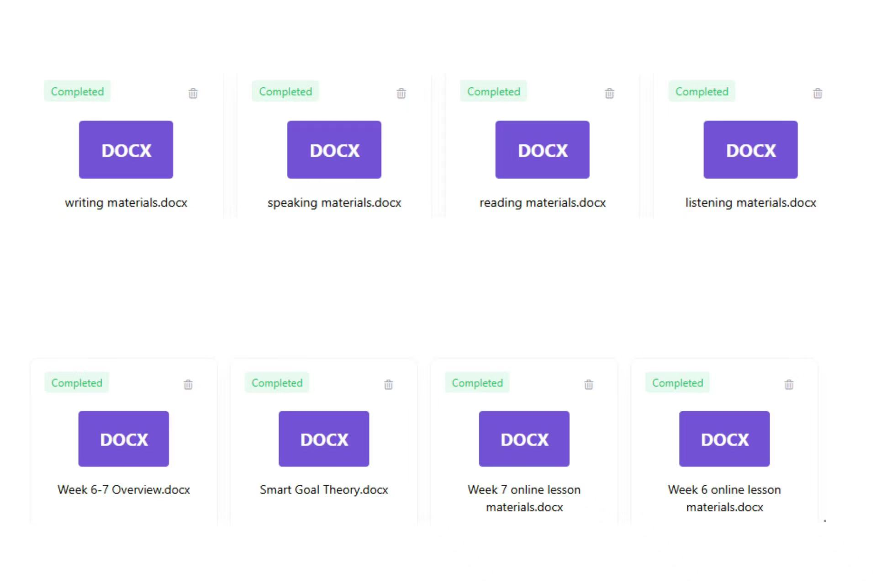
Task: Click the file name Week 6-7 Overview.docx
Action: point(124,489)
